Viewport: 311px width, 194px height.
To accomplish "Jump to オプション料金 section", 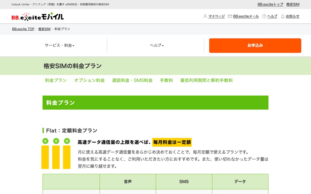I will (x=89, y=80).
